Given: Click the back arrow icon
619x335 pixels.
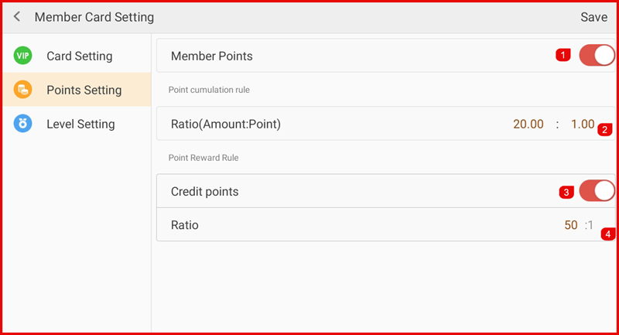Looking at the screenshot, I should (17, 17).
